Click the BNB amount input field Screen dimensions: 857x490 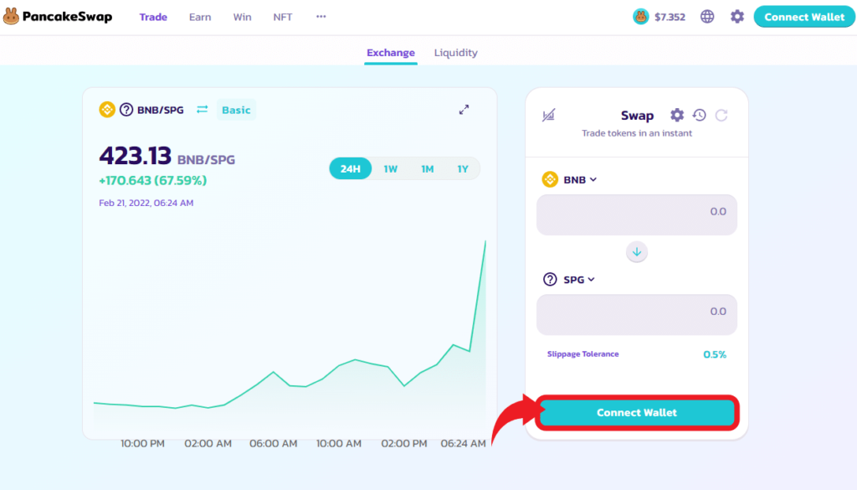point(637,214)
